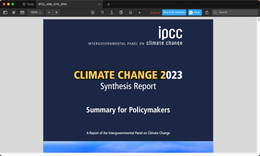Screen dimensions: 260x156
Task: Open the Chat assistant
Action: (195, 12)
